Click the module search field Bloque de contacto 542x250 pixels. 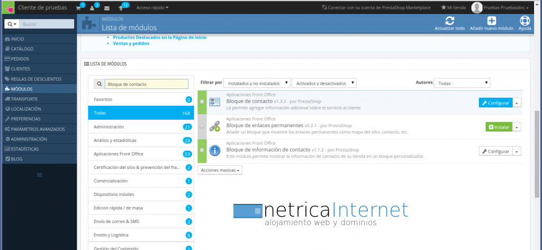coord(147,84)
